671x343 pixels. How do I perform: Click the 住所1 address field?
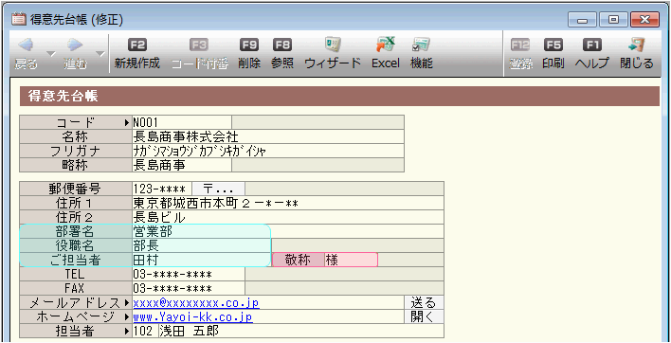(x=288, y=203)
